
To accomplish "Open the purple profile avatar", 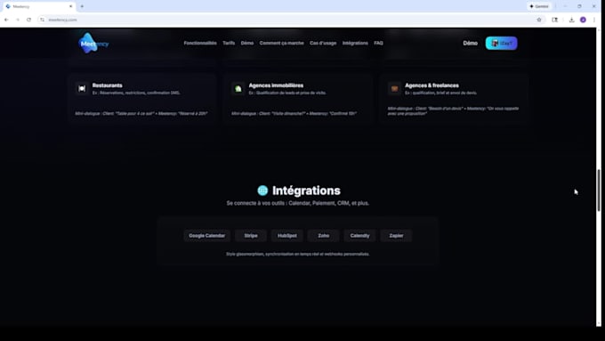I will click(583, 20).
